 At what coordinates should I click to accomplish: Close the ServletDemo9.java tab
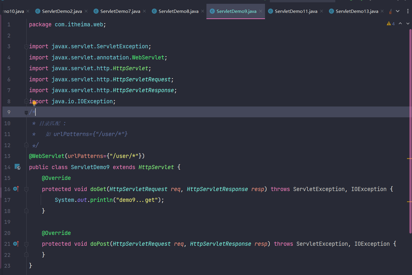(261, 11)
